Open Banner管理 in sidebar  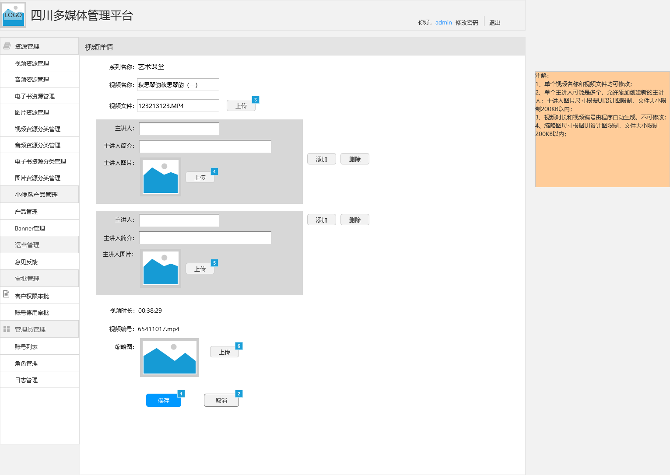pyautogui.click(x=39, y=228)
